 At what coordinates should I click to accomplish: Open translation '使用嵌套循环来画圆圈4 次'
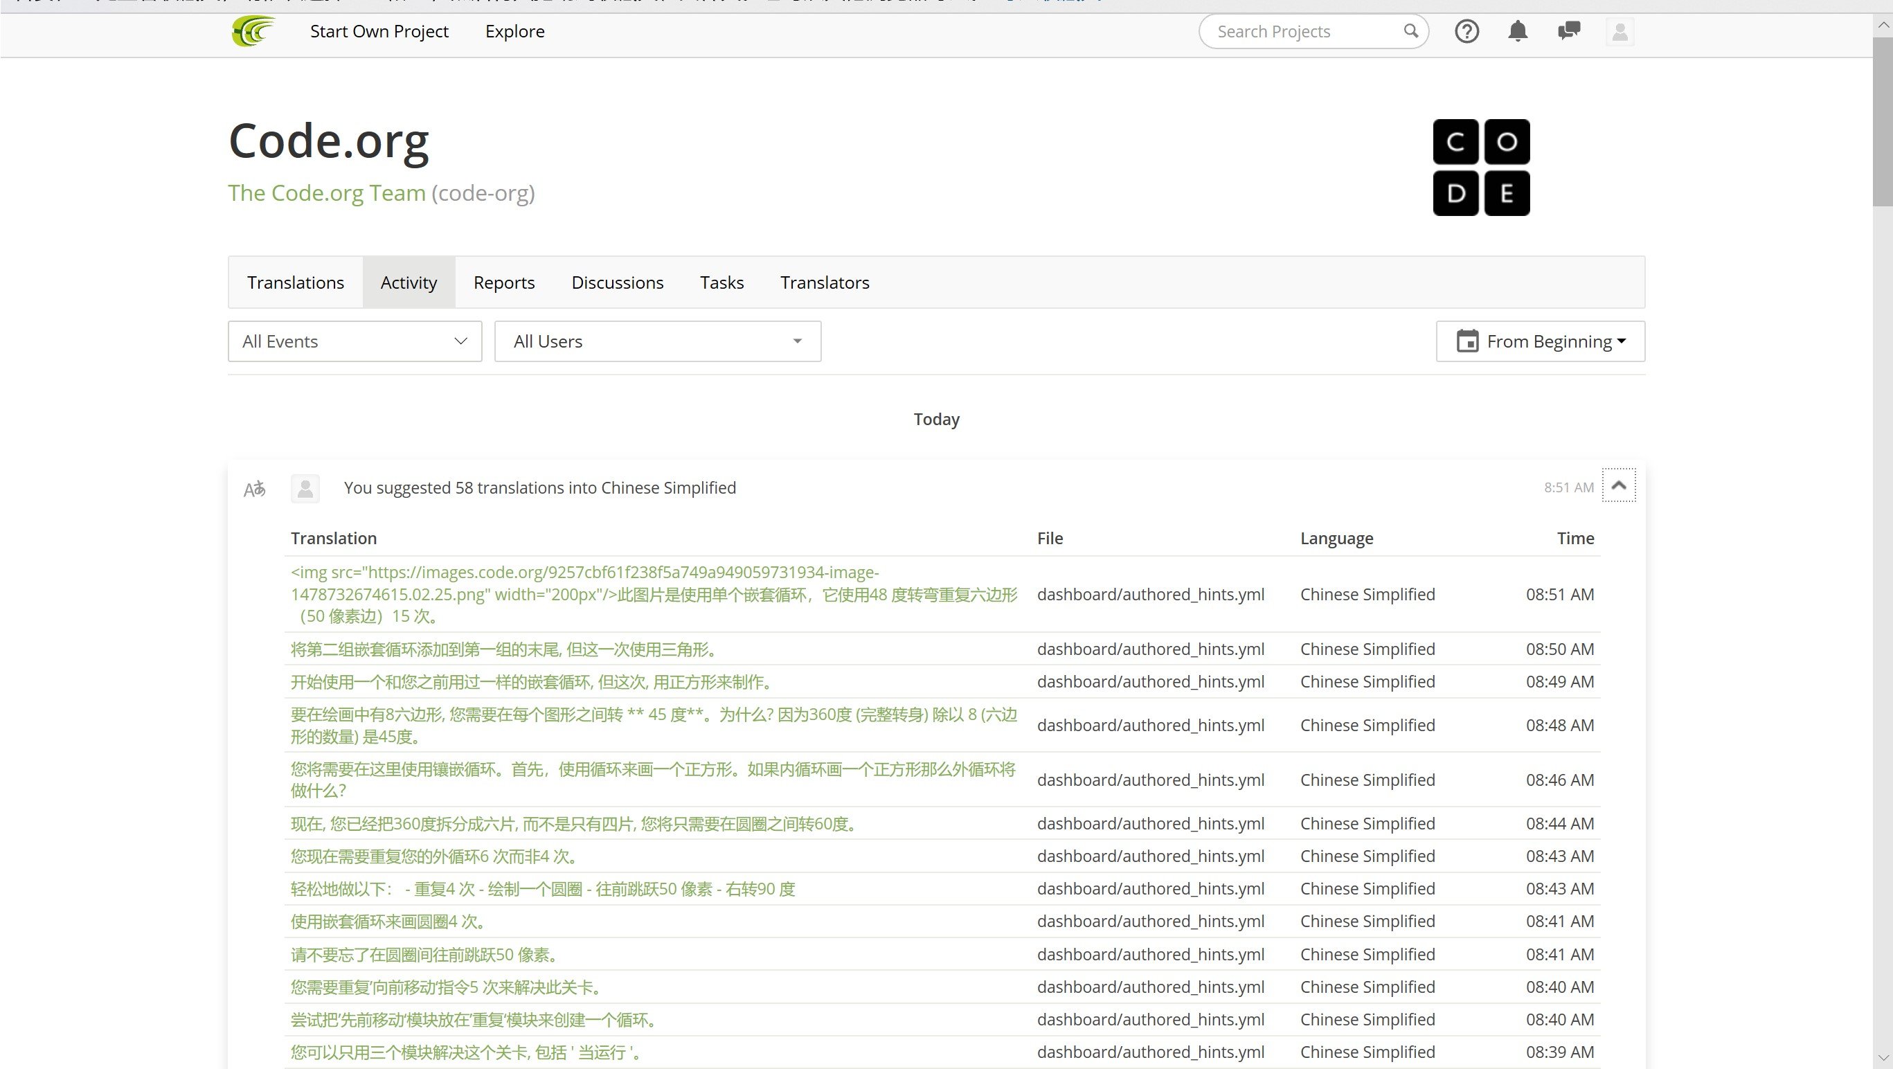[x=391, y=921]
